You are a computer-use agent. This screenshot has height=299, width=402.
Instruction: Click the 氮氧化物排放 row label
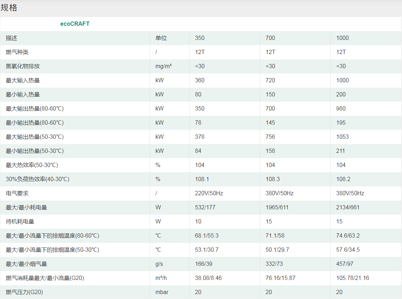tap(23, 66)
